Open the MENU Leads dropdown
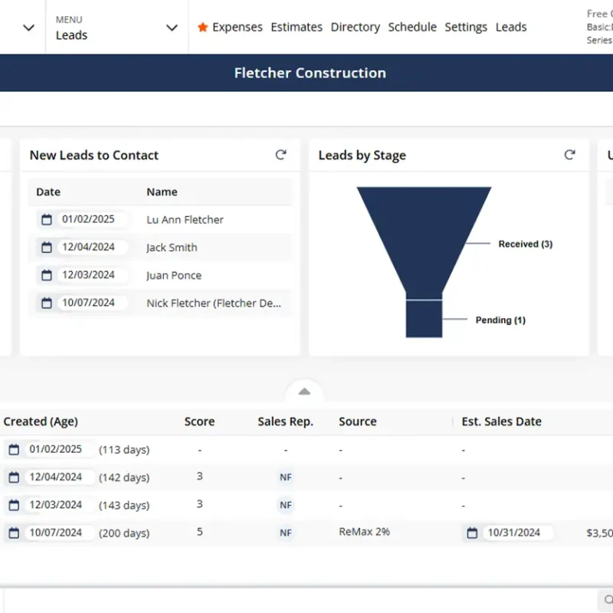The width and height of the screenshot is (613, 613). 116,28
